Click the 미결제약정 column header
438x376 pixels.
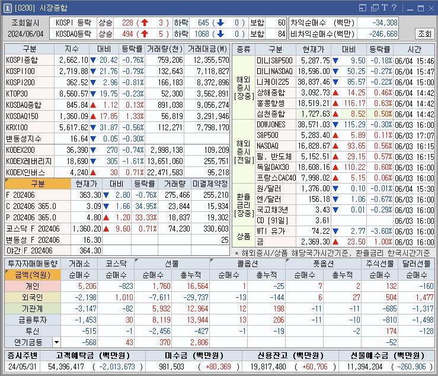[210, 184]
